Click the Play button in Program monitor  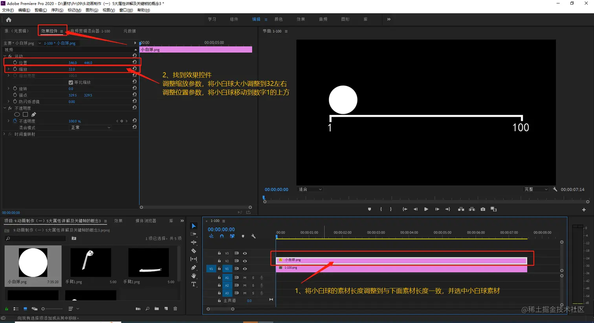click(426, 209)
